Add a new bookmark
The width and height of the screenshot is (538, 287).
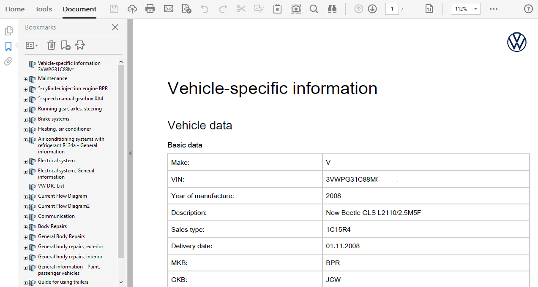(66, 45)
